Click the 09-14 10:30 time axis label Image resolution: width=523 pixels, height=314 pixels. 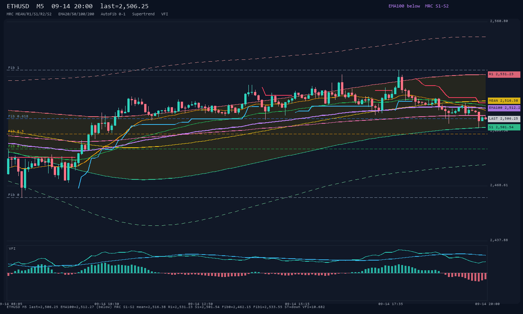[x=107, y=304]
